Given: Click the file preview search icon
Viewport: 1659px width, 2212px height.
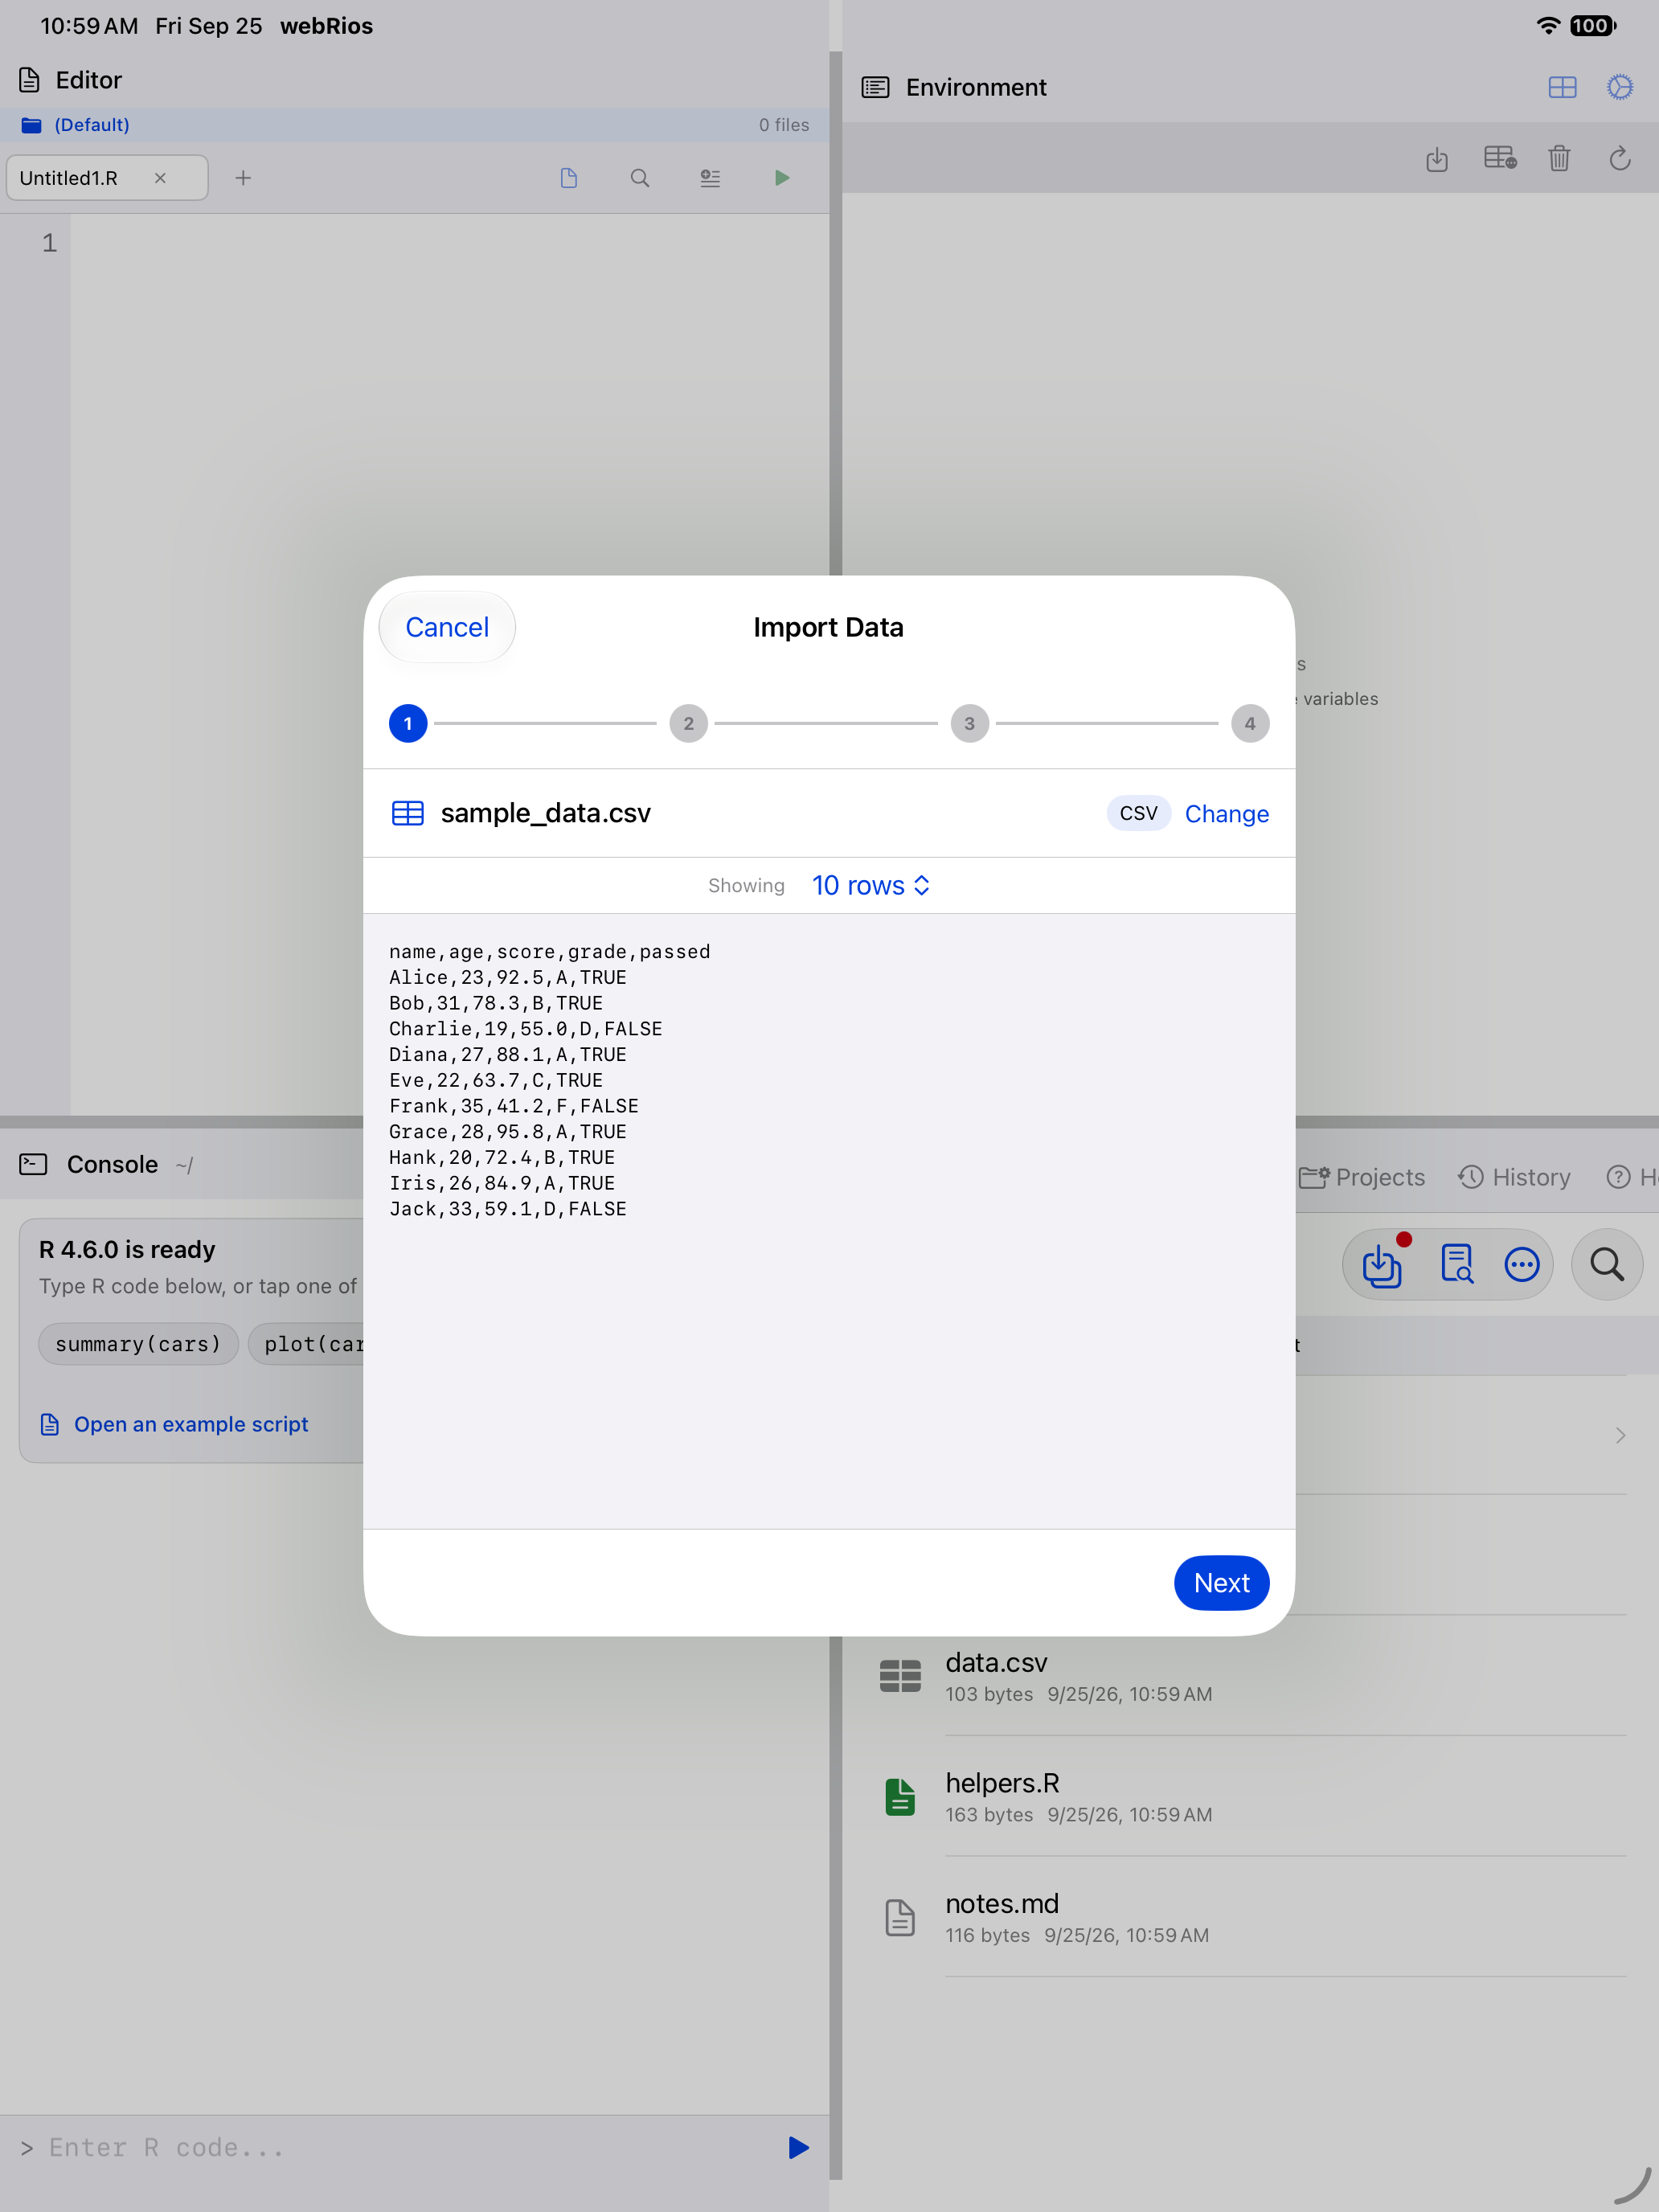Looking at the screenshot, I should (x=1456, y=1264).
